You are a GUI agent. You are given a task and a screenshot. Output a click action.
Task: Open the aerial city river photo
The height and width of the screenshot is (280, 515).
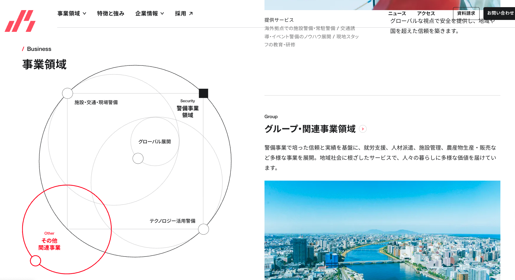[x=382, y=230]
